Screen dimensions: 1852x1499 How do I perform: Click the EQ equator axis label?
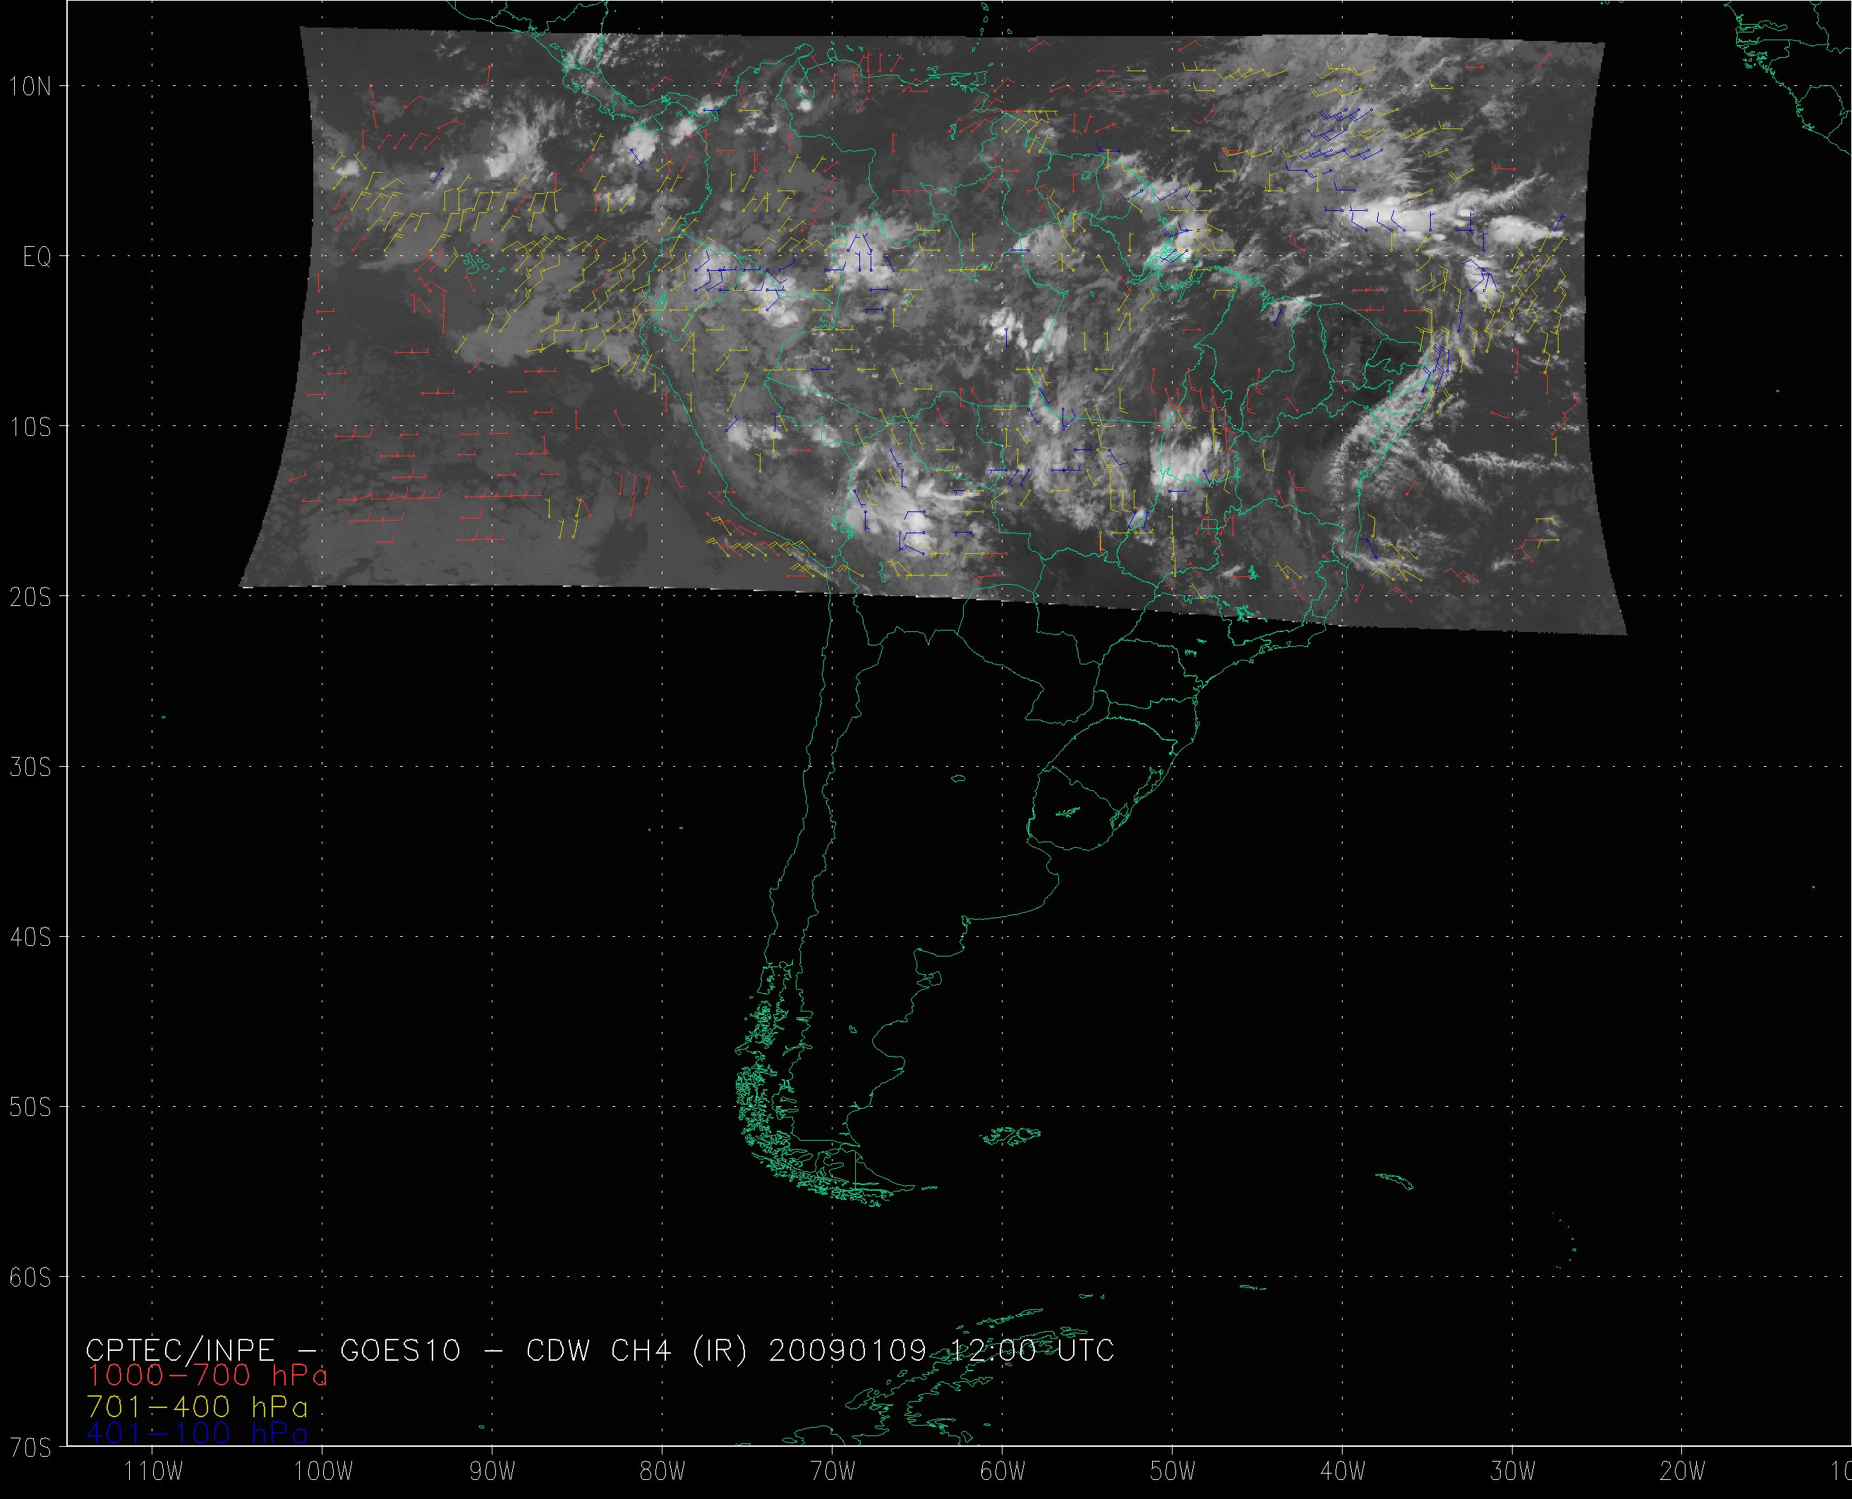point(36,257)
